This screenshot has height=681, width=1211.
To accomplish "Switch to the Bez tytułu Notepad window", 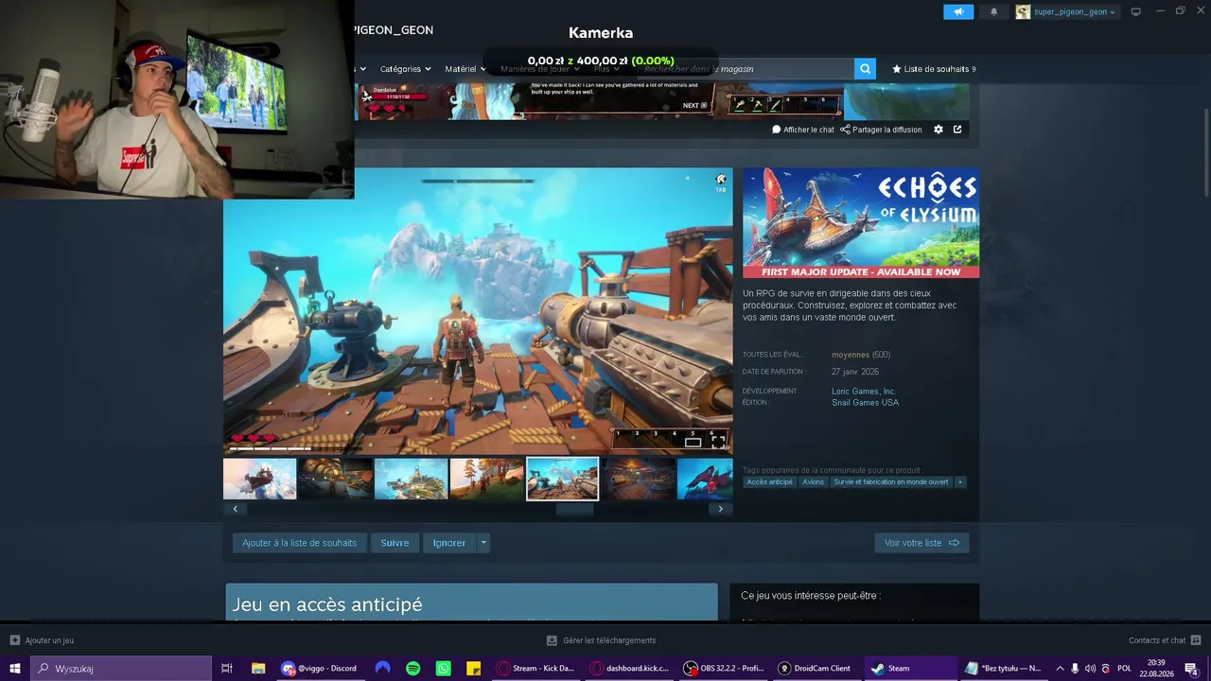I will 1003,669.
